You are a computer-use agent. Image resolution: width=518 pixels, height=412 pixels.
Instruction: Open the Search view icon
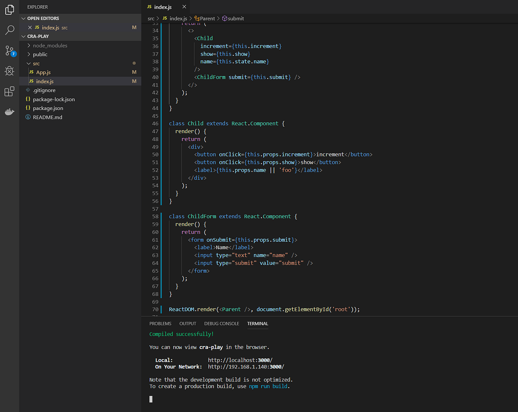[9, 30]
